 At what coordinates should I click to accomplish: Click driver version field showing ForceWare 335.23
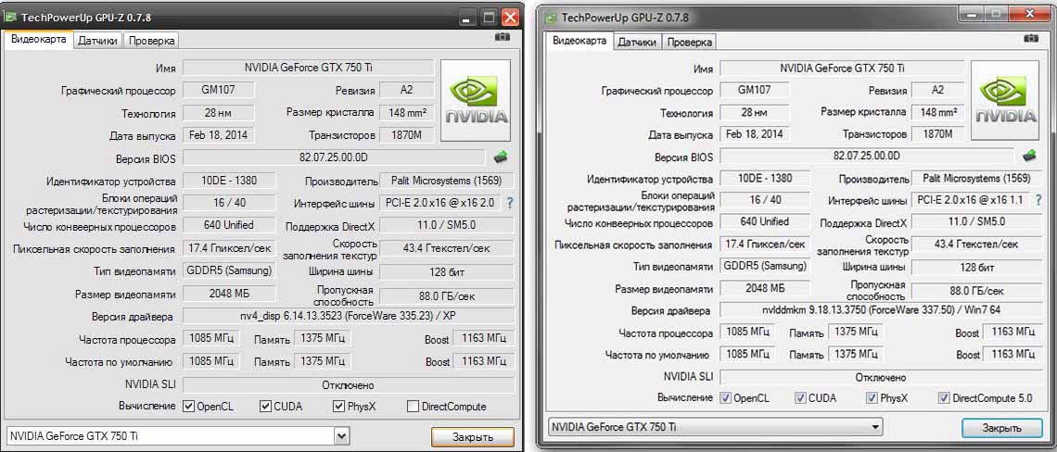349,316
